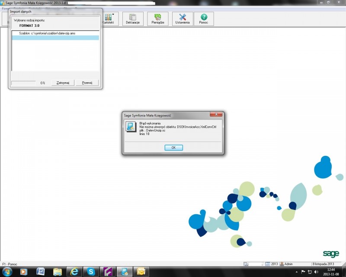Expand the Kartoteki dropdown arrow
The image size is (346, 277).
[113, 15]
